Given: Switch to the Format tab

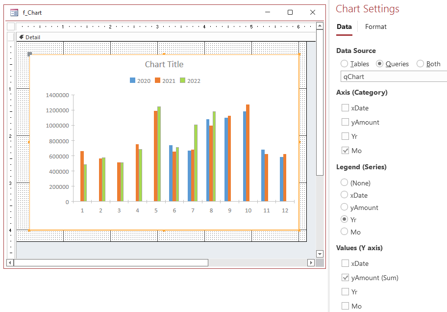Looking at the screenshot, I should 375,26.
